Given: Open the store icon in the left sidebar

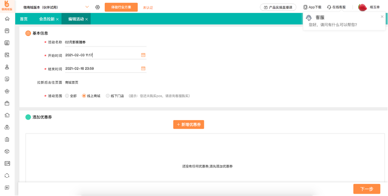Looking at the screenshot, I should [x=7, y=31].
